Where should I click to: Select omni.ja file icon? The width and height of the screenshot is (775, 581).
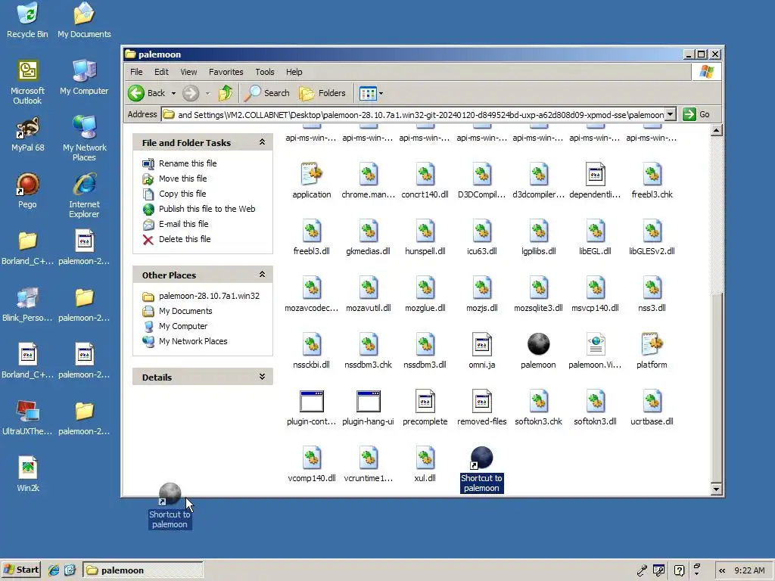click(x=481, y=344)
